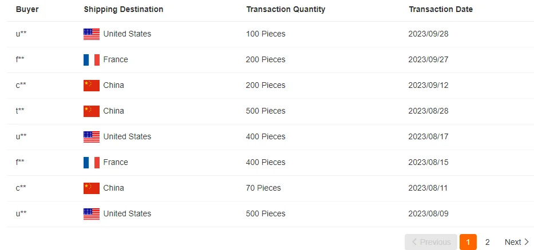Click the France flag in the 2023/08/15 row
This screenshot has width=534, height=250.
coord(92,163)
